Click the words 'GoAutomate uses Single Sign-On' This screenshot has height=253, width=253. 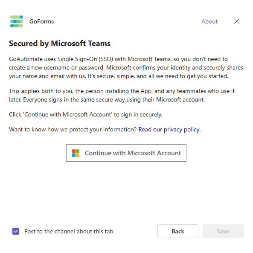[x=53, y=59]
